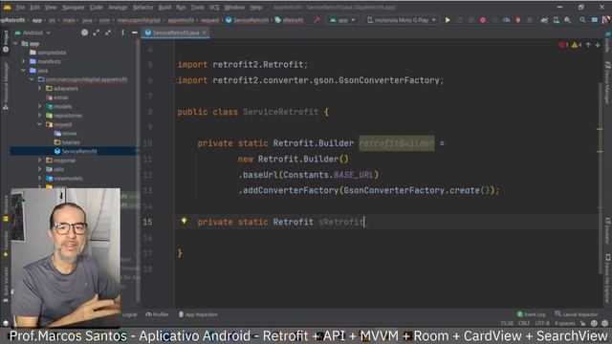
Task: Open the Refactor menu
Action: point(142,7)
